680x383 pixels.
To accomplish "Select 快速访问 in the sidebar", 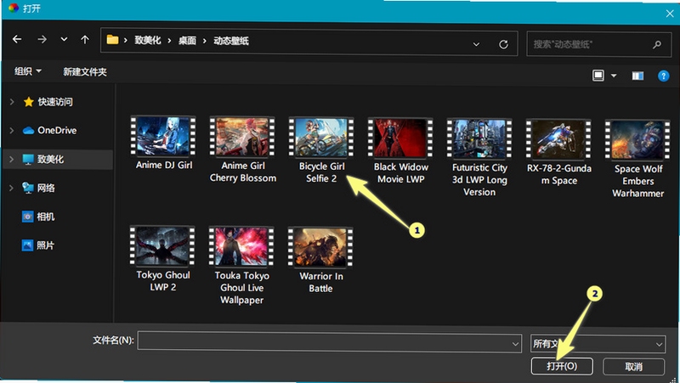I will [x=55, y=102].
